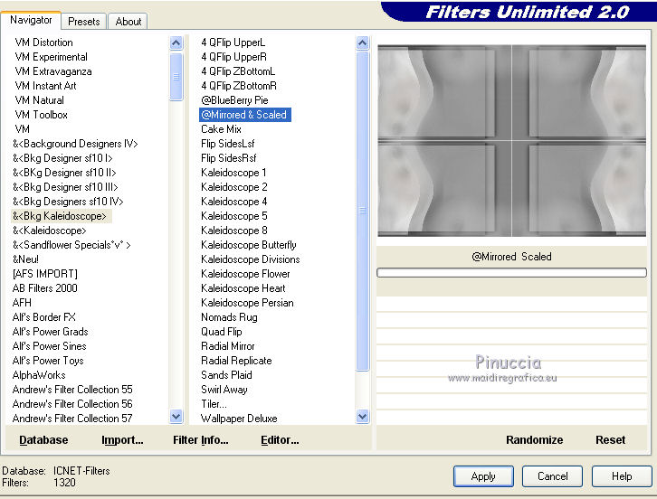Select VM Distortion category
The image size is (657, 499).
[x=44, y=42]
